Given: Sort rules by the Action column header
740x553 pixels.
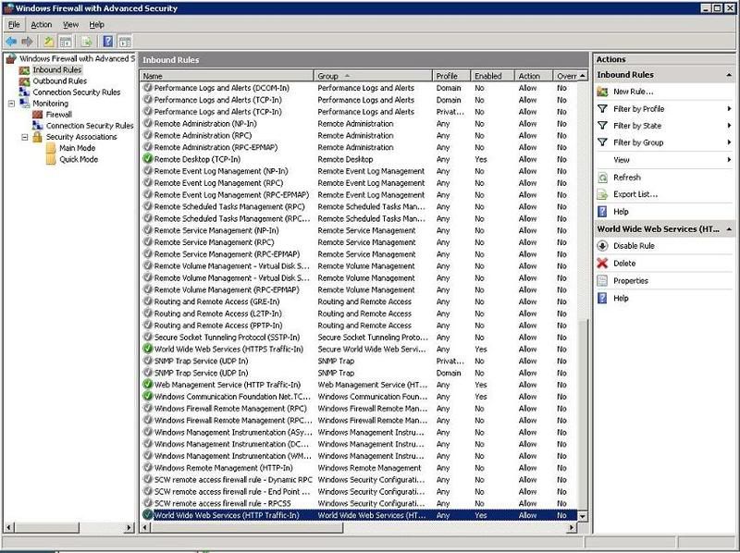Looking at the screenshot, I should pos(534,76).
